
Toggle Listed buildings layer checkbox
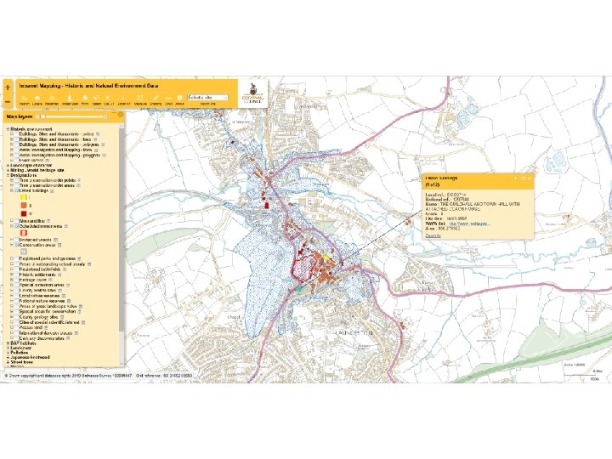16,191
